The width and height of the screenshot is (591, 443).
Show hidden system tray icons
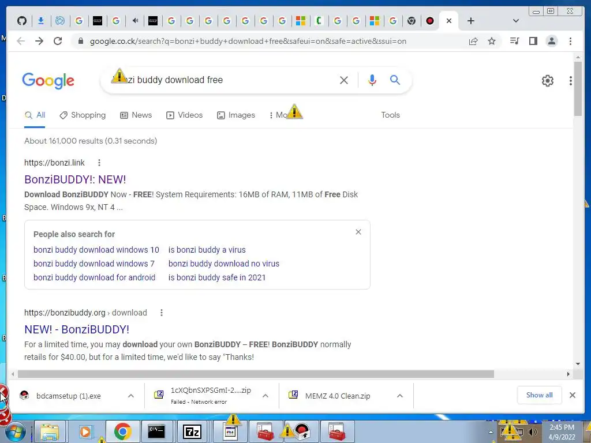(x=491, y=431)
